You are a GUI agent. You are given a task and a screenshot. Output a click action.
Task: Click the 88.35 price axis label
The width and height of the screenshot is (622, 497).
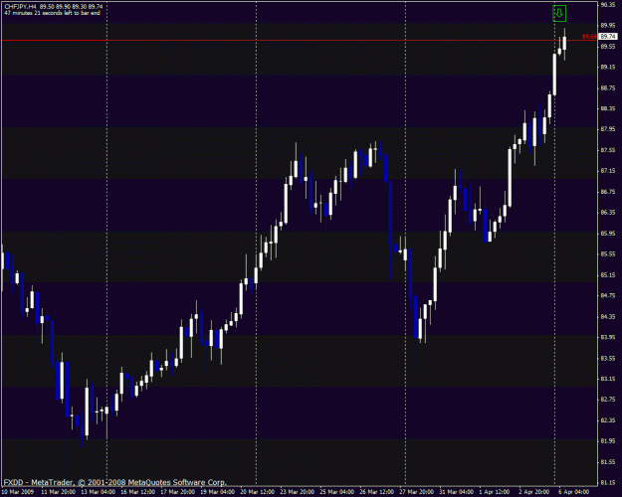[x=608, y=108]
